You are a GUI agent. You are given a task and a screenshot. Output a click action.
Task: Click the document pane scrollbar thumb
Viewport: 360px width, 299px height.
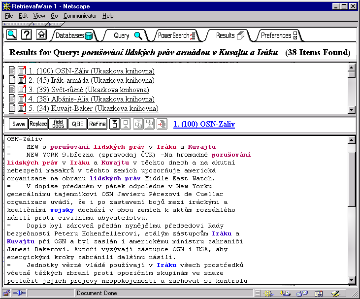[x=352, y=179]
